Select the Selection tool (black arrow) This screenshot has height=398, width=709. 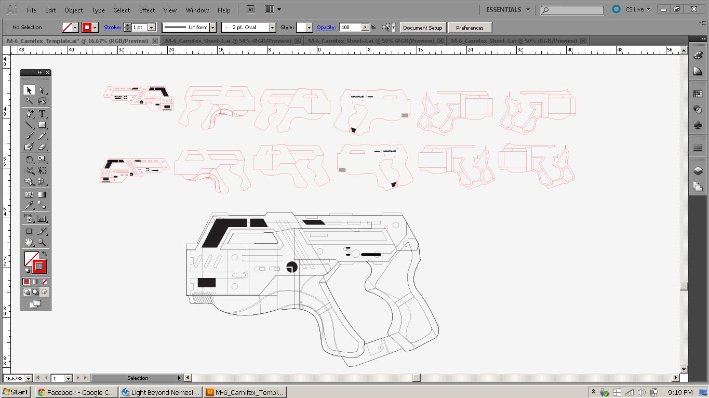[x=29, y=90]
